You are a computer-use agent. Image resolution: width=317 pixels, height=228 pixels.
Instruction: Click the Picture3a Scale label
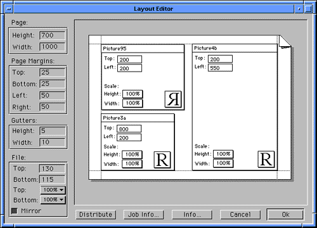[x=111, y=146]
